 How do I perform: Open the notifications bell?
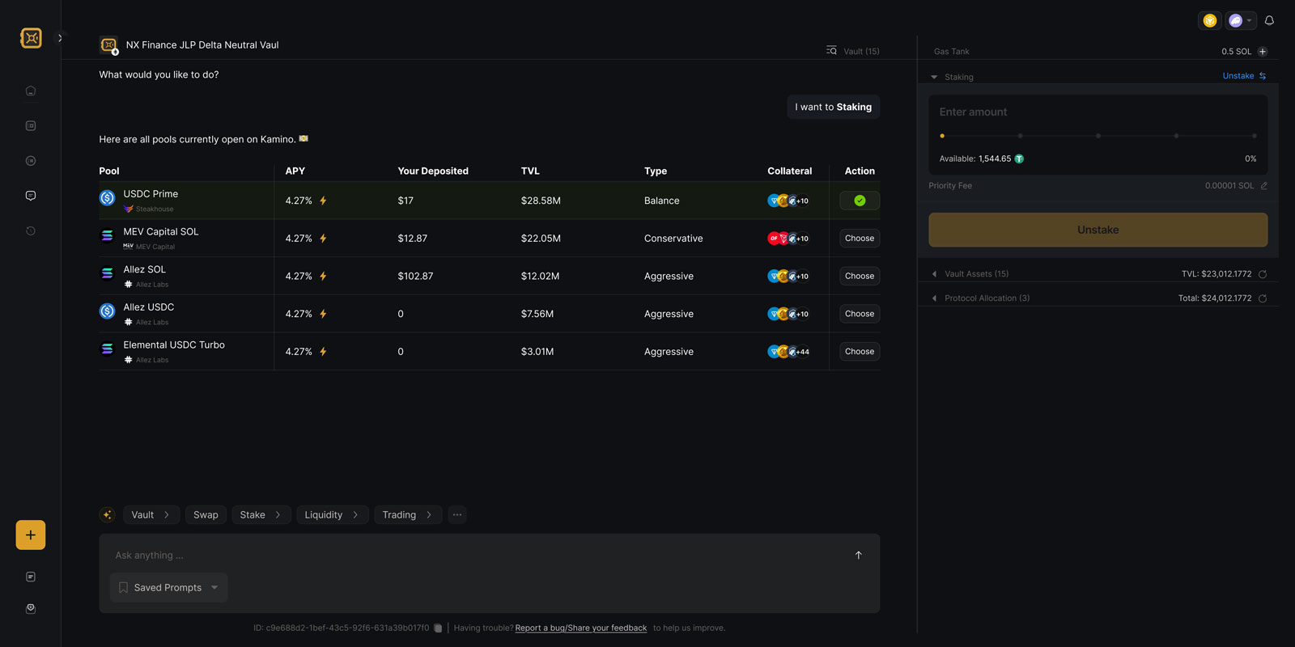point(1269,21)
